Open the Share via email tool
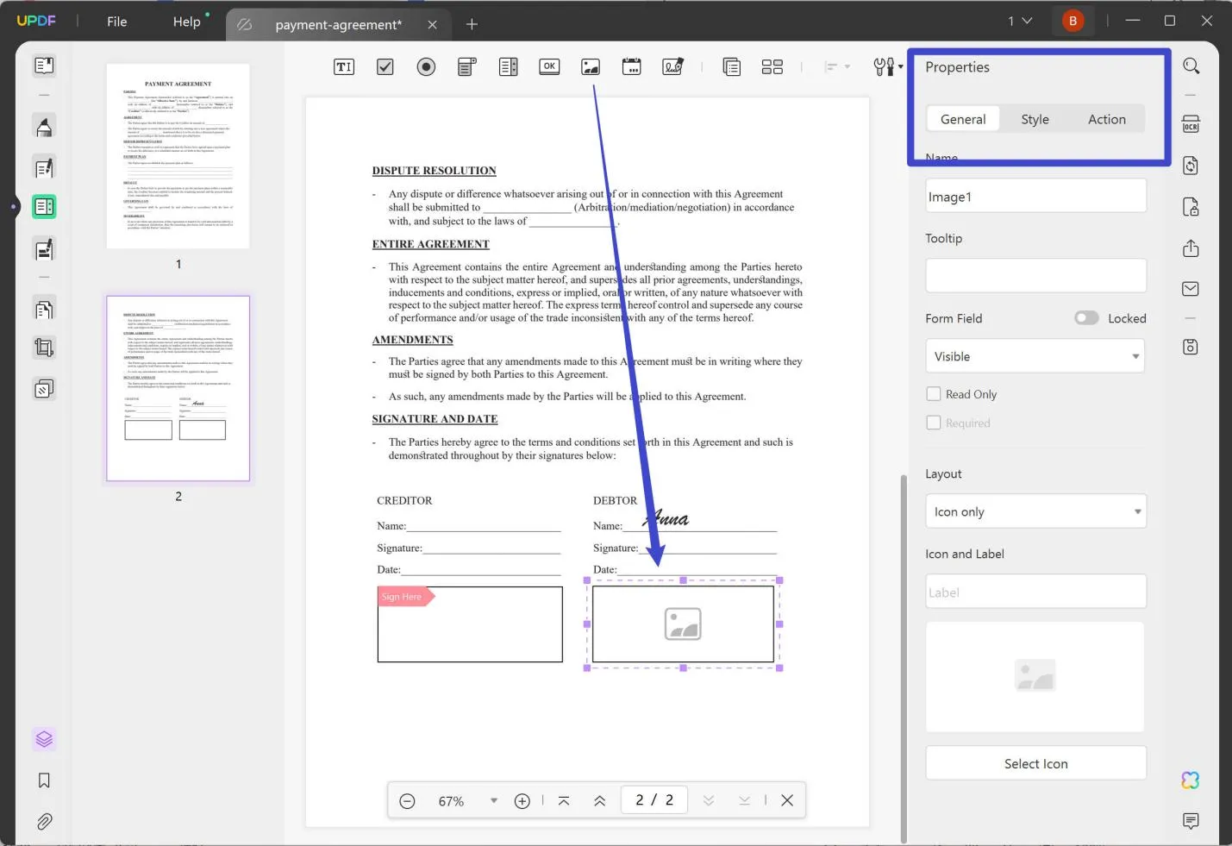The height and width of the screenshot is (846, 1232). coord(1191,288)
